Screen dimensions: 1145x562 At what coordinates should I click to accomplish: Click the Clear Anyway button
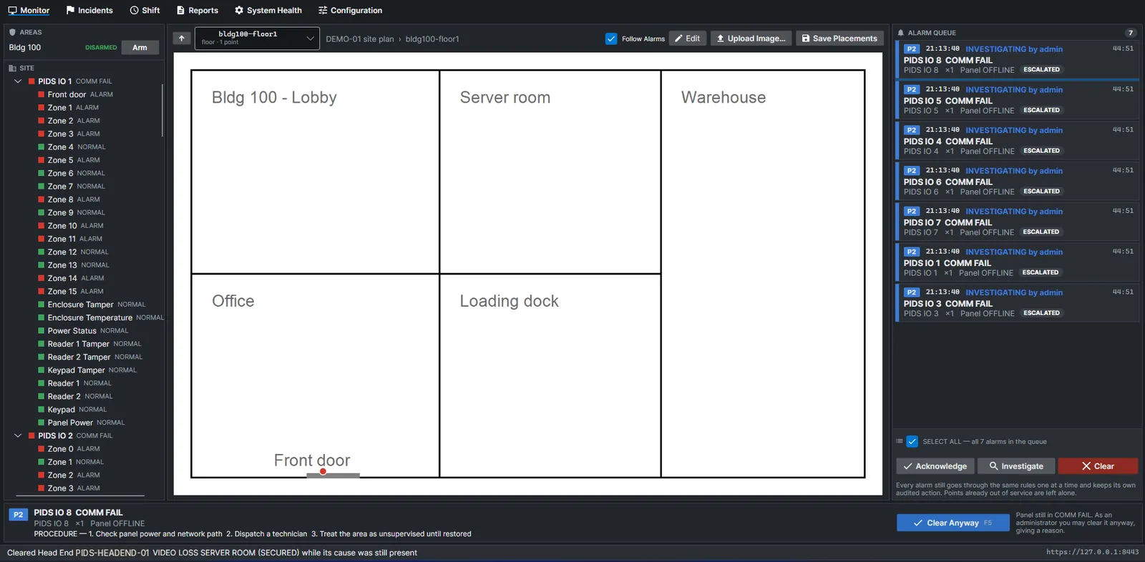click(x=952, y=523)
